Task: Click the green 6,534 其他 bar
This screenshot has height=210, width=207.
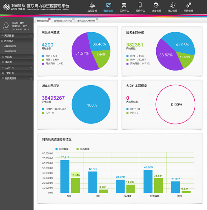Action: (186, 192)
